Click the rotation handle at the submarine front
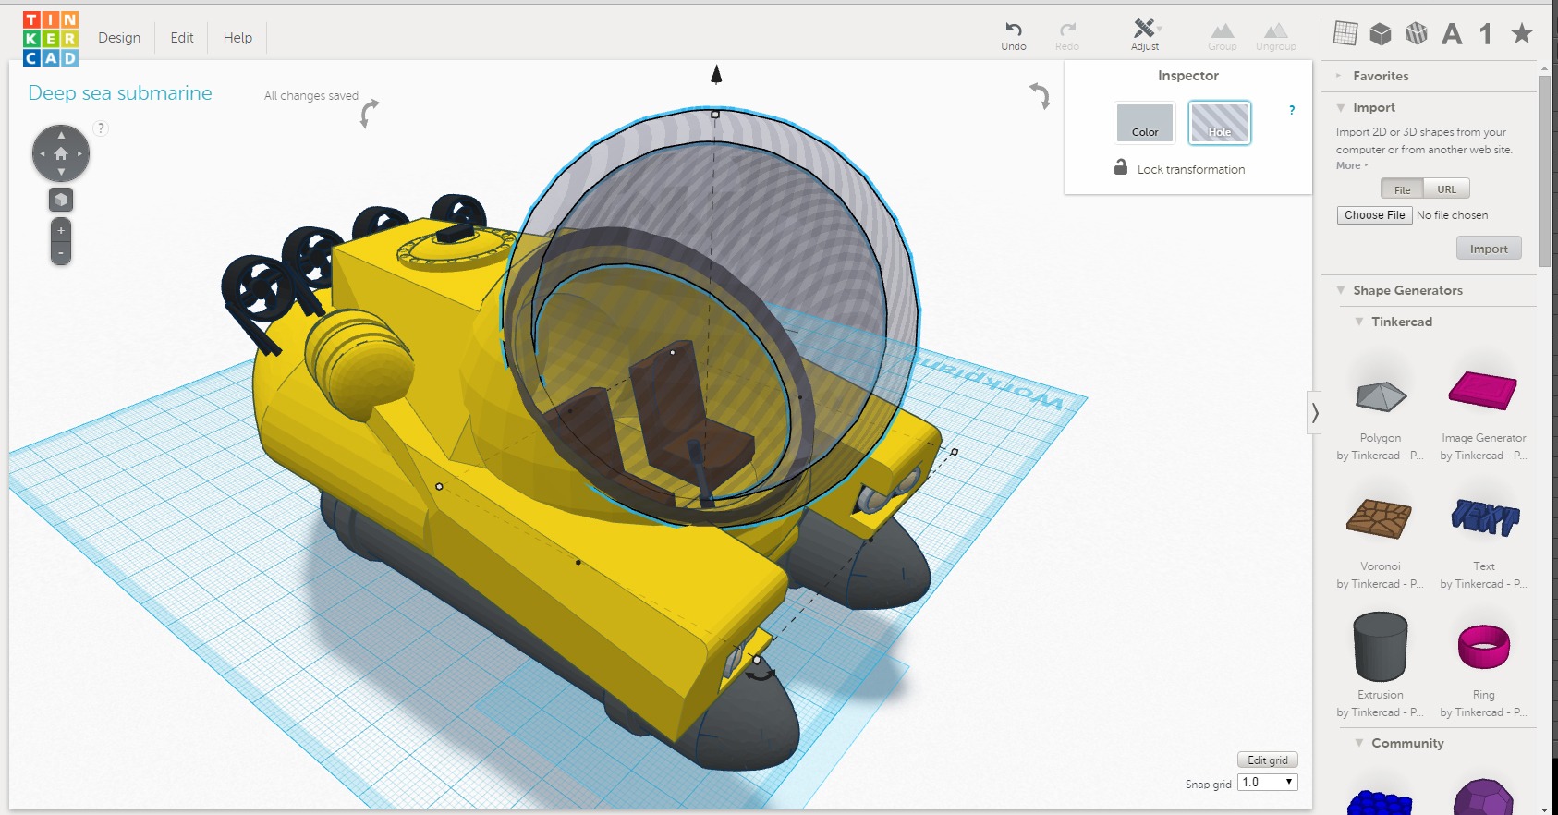The height and width of the screenshot is (815, 1558). pyautogui.click(x=761, y=675)
